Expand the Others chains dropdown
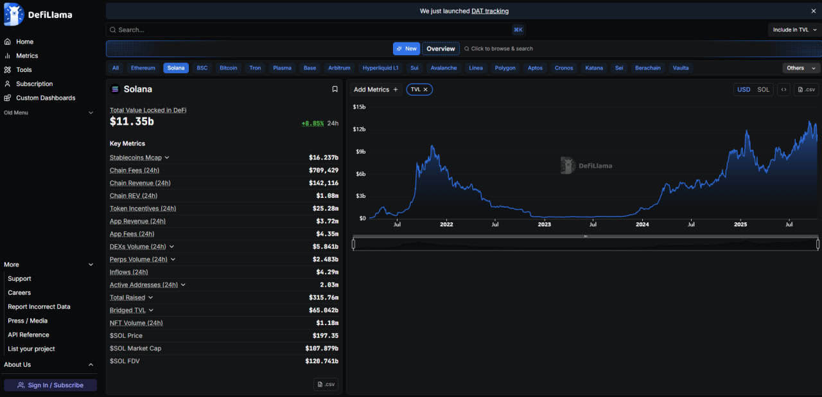The width and height of the screenshot is (822, 397). 801,68
